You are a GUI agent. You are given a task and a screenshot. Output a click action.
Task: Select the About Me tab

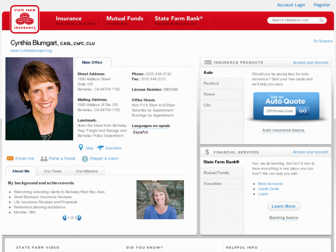(x=21, y=171)
